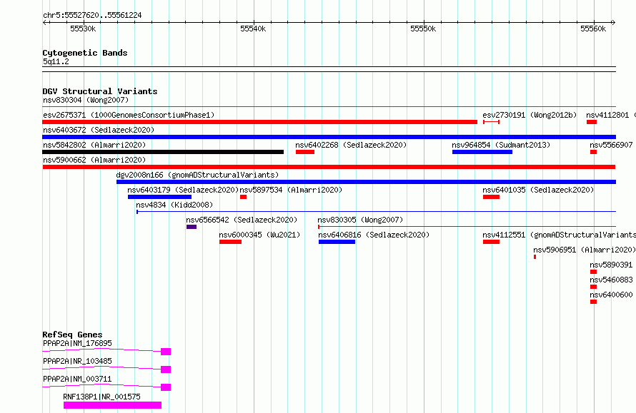
Task: Click the PPAP2A NR_103485 exon block
Action: coord(166,369)
